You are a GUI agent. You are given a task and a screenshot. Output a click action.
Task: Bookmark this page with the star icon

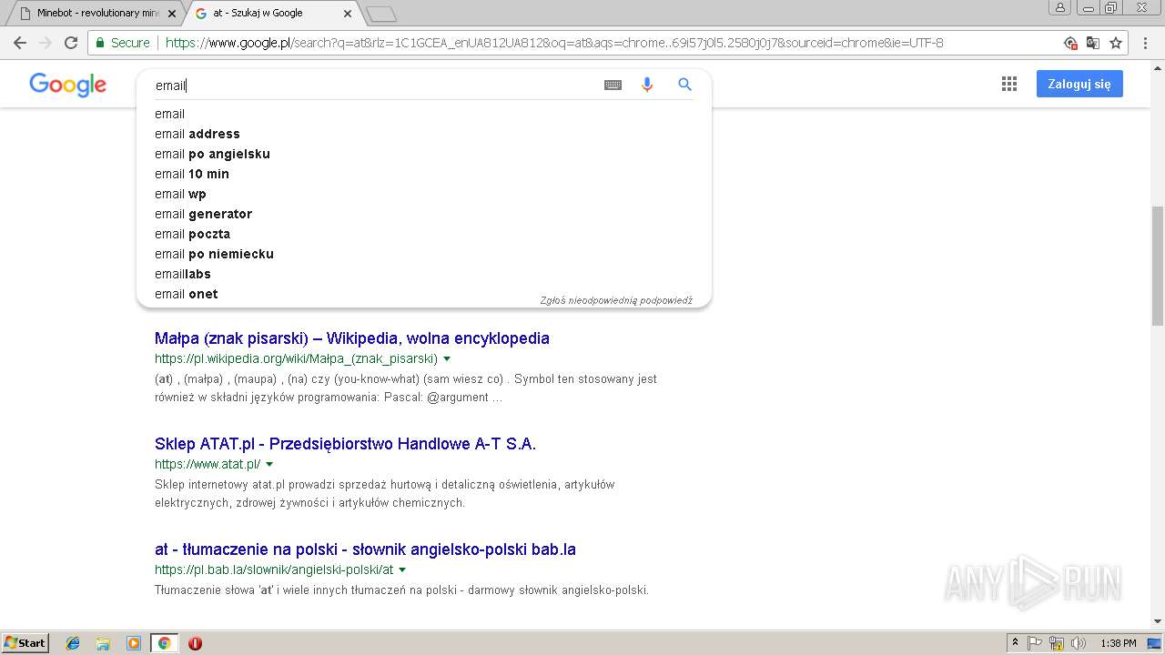click(1116, 43)
